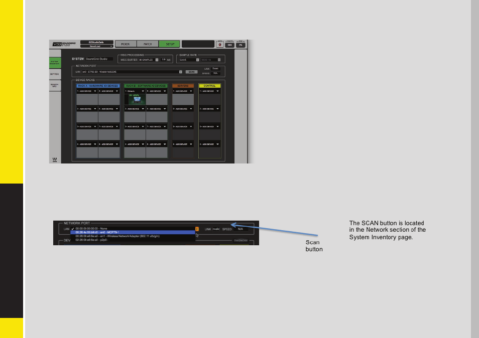Open Servers slot 1 Add Device dropdown
The image size is (479, 338).
point(183,91)
